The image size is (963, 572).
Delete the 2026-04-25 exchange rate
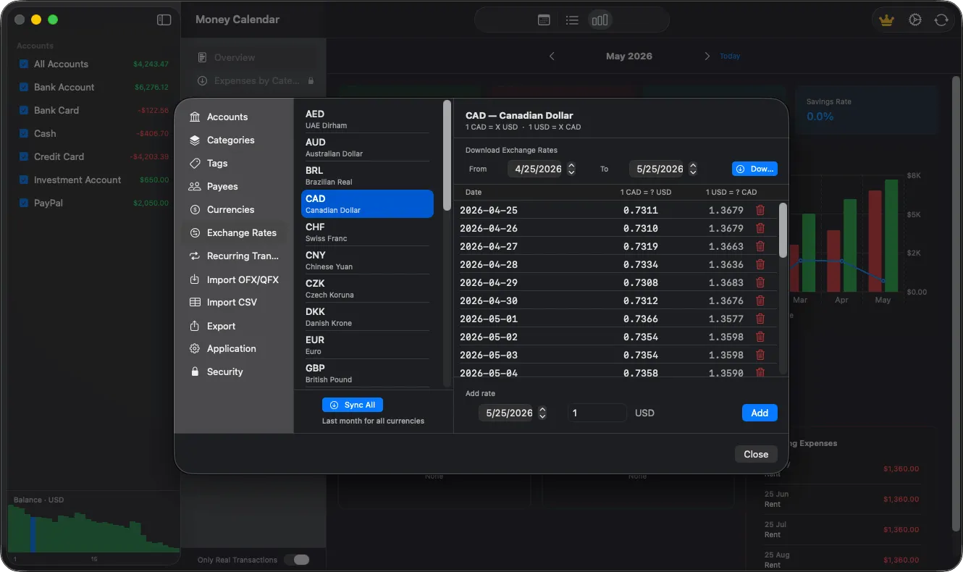tap(760, 210)
